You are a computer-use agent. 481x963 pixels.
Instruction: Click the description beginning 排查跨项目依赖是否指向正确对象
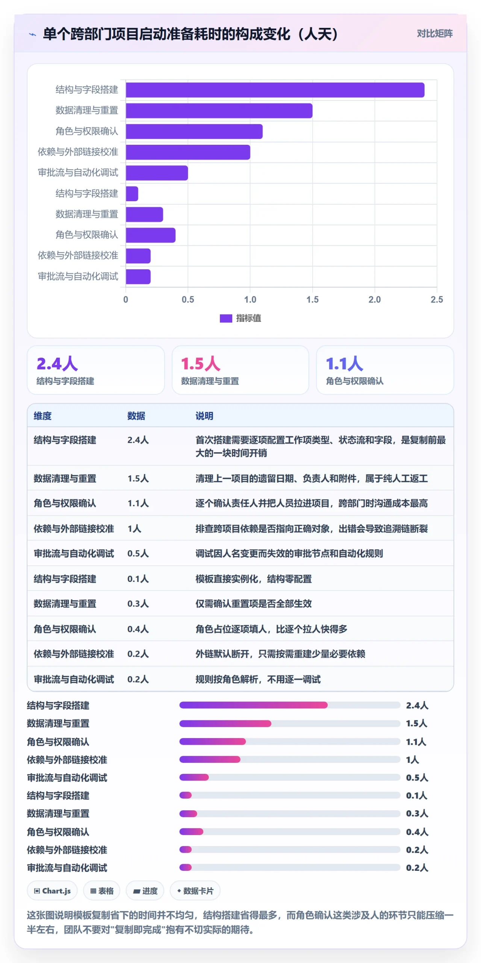pos(312,529)
